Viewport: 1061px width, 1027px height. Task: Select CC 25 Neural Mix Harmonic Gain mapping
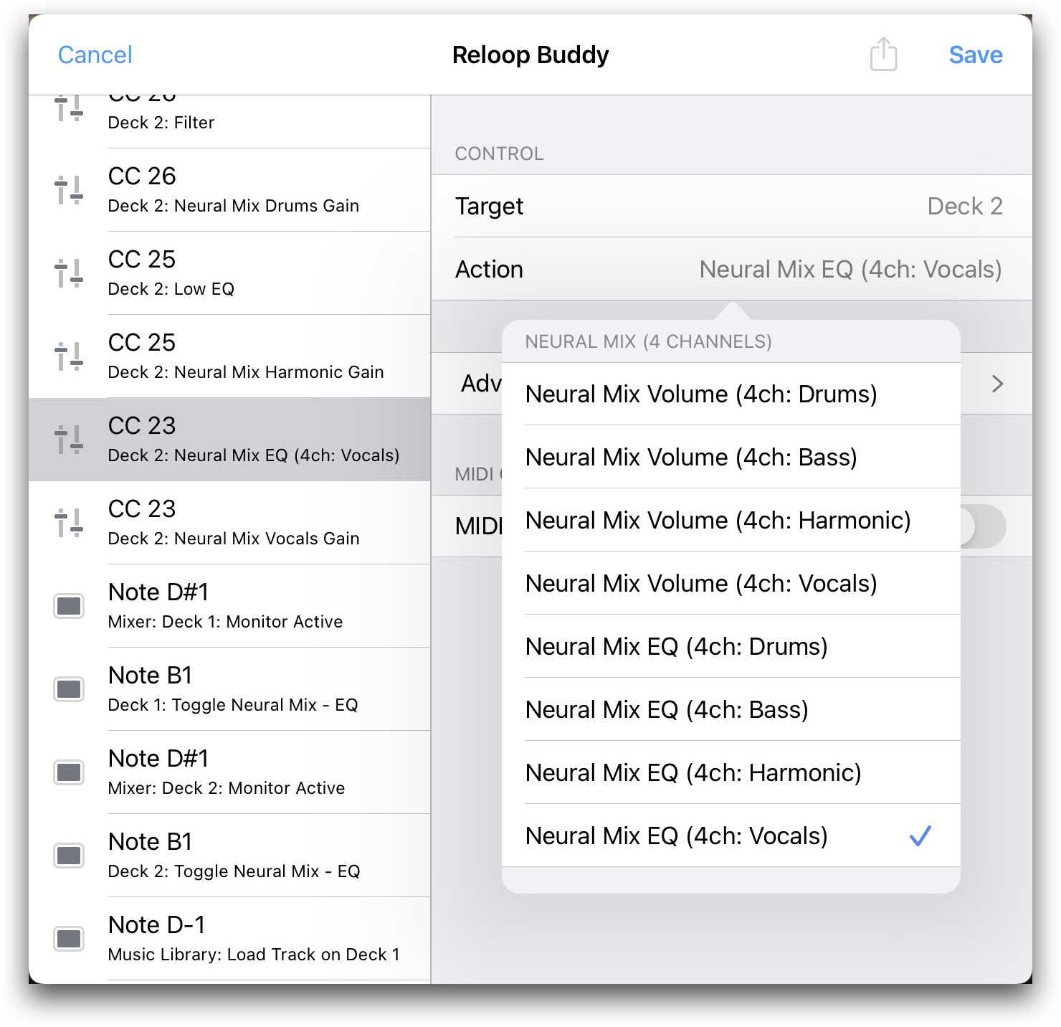pos(229,356)
